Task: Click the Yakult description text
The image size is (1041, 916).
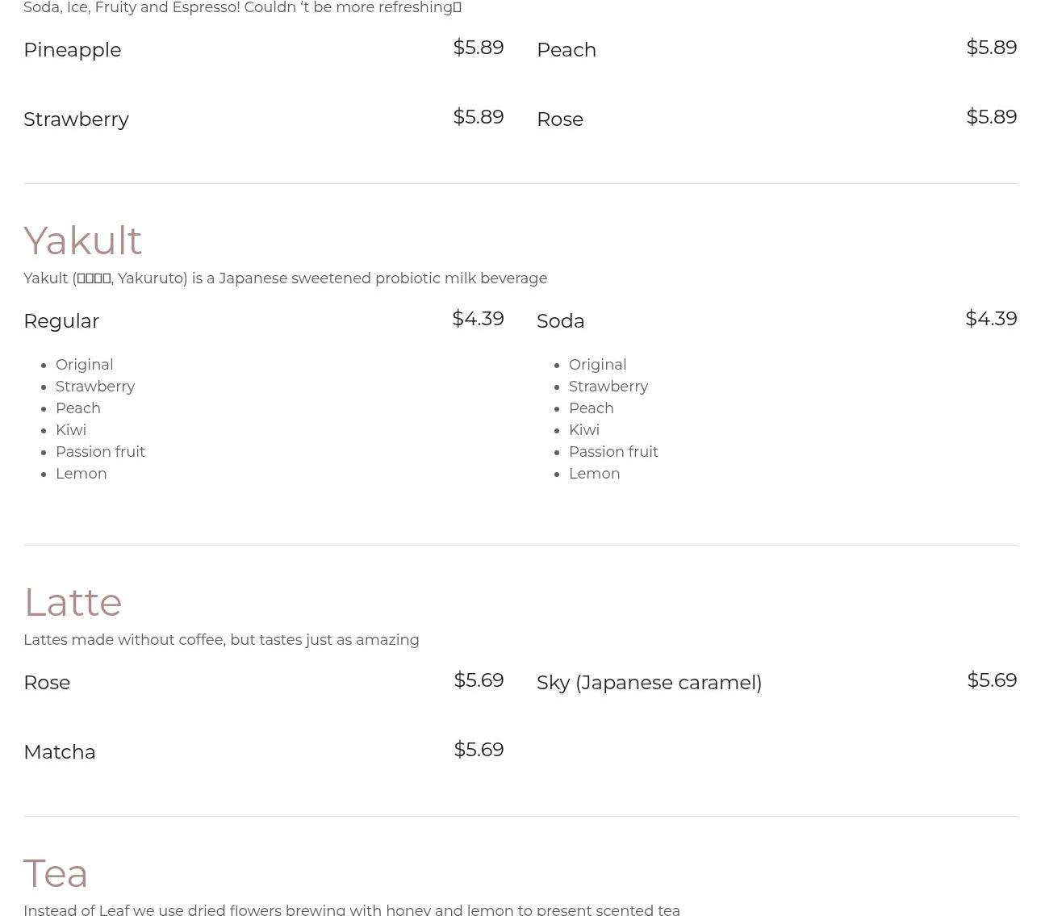Action: tap(285, 278)
